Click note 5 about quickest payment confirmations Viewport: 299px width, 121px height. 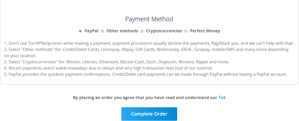click(145, 74)
